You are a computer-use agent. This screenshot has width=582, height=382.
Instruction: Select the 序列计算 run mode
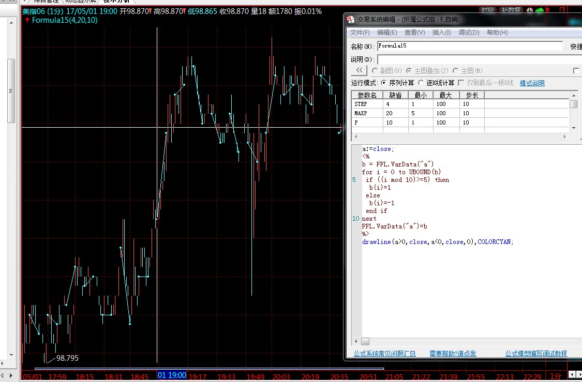coord(383,83)
